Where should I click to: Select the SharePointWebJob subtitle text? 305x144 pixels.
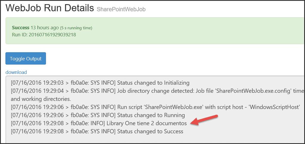[121, 9]
